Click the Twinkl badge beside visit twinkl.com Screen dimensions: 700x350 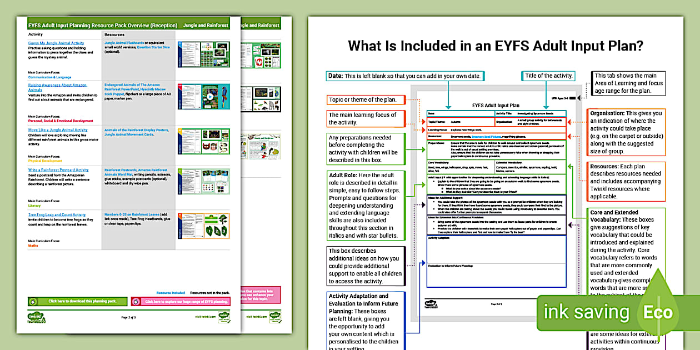(x=223, y=317)
